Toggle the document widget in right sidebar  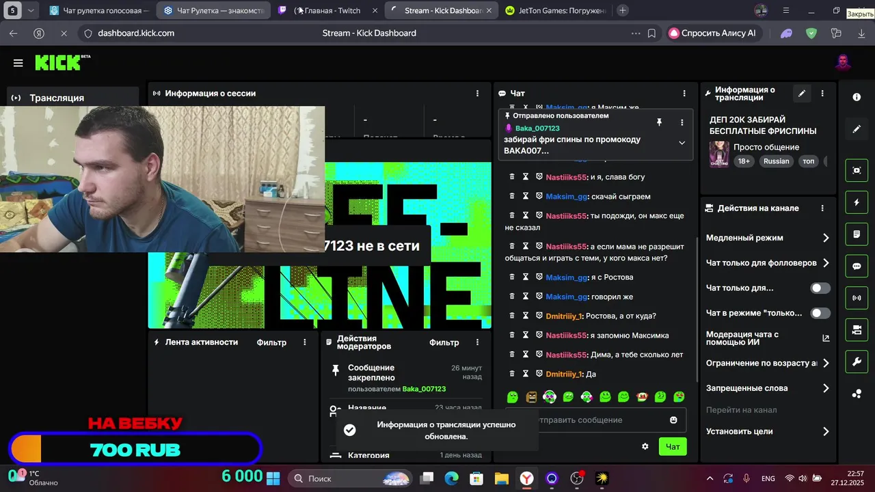[857, 234]
